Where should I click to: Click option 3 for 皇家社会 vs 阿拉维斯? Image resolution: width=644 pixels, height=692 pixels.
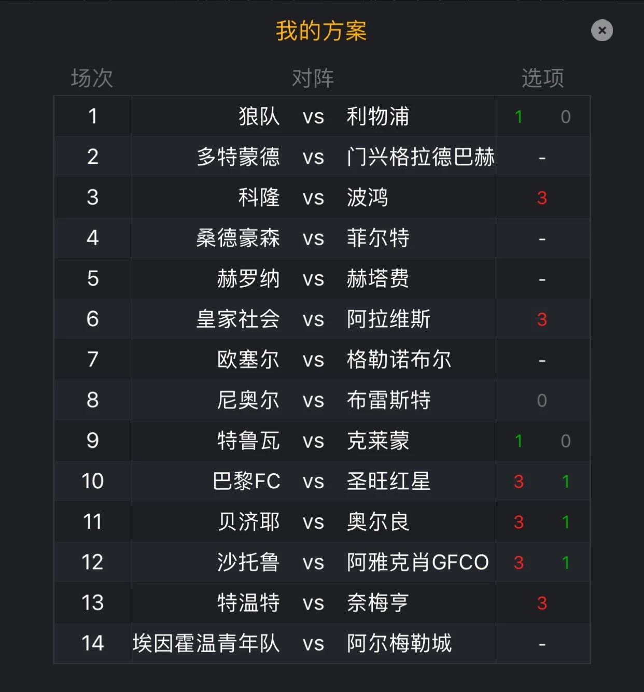click(x=542, y=319)
